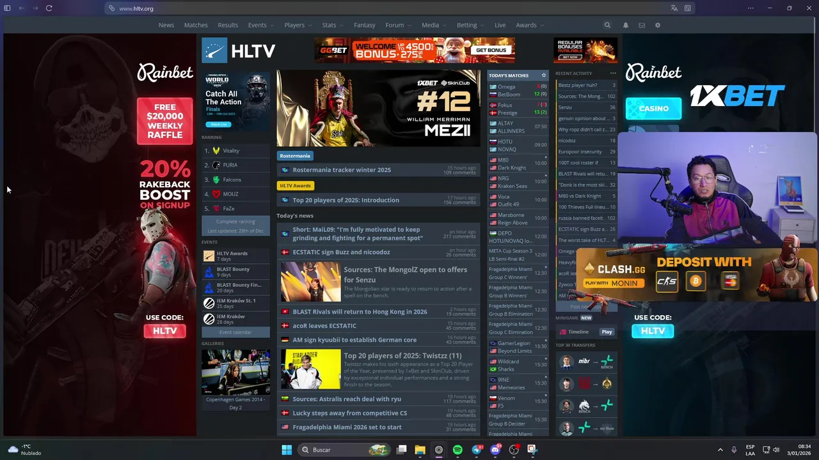
Task: Open notifications bell icon
Action: (625, 25)
